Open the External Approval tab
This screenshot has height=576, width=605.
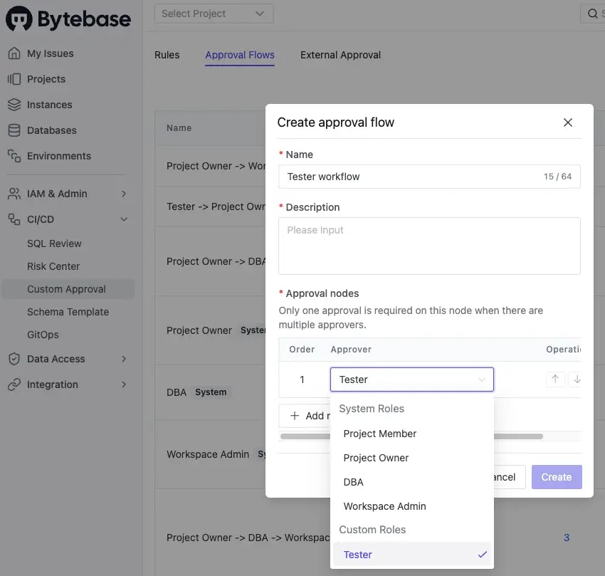coord(340,55)
